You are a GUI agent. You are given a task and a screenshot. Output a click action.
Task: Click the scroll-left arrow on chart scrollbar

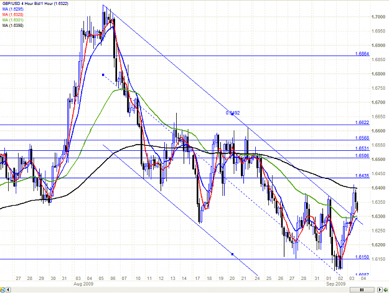8,289
